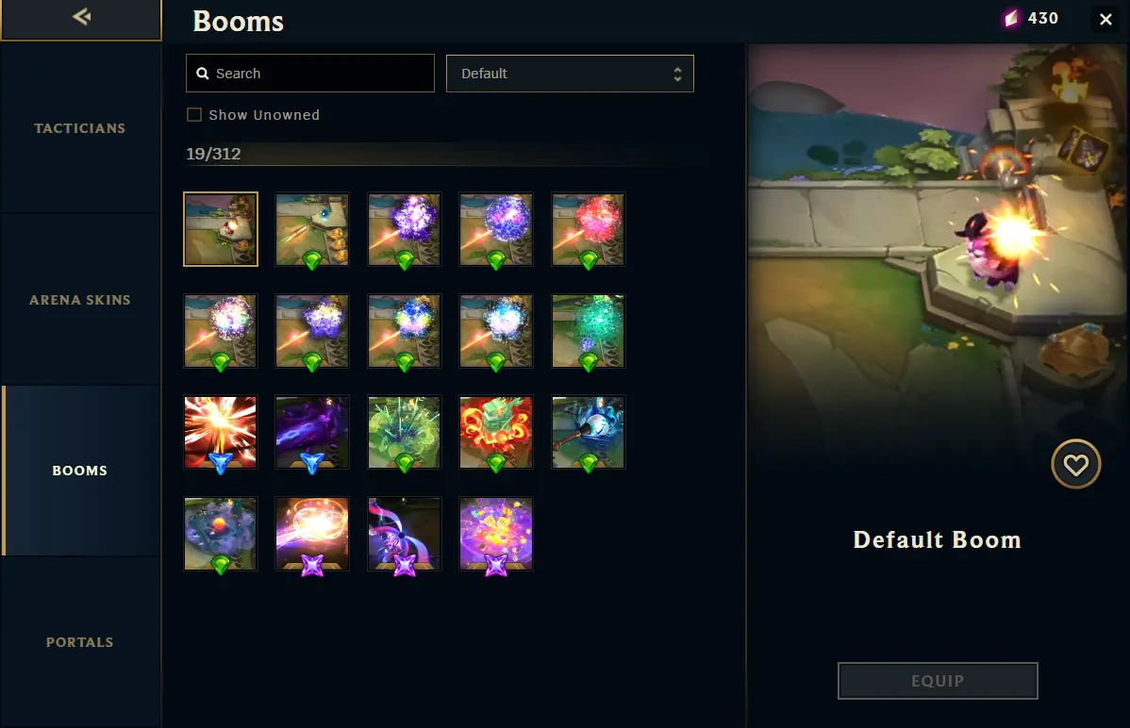Click the Equip button

[938, 681]
